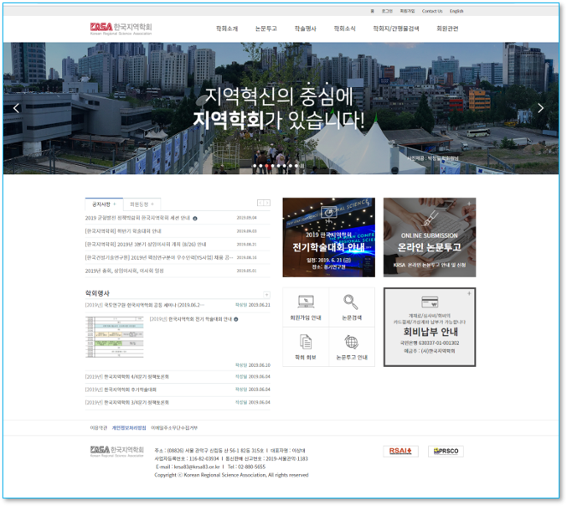The width and height of the screenshot is (567, 506).
Task: Open notice '하반기 학술대회 안내' row
Action: click(178, 231)
